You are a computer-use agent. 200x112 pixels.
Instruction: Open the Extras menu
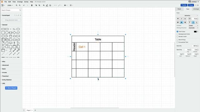[26, 2]
